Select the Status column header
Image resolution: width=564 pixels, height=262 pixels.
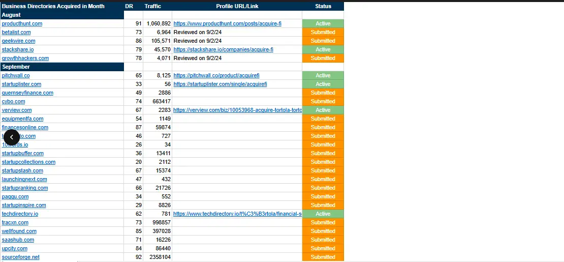click(323, 6)
